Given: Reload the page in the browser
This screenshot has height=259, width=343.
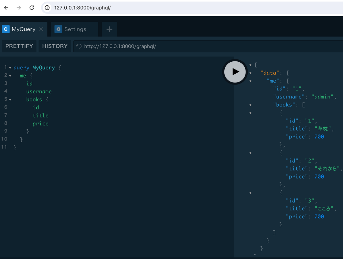Looking at the screenshot, I should click(32, 8).
